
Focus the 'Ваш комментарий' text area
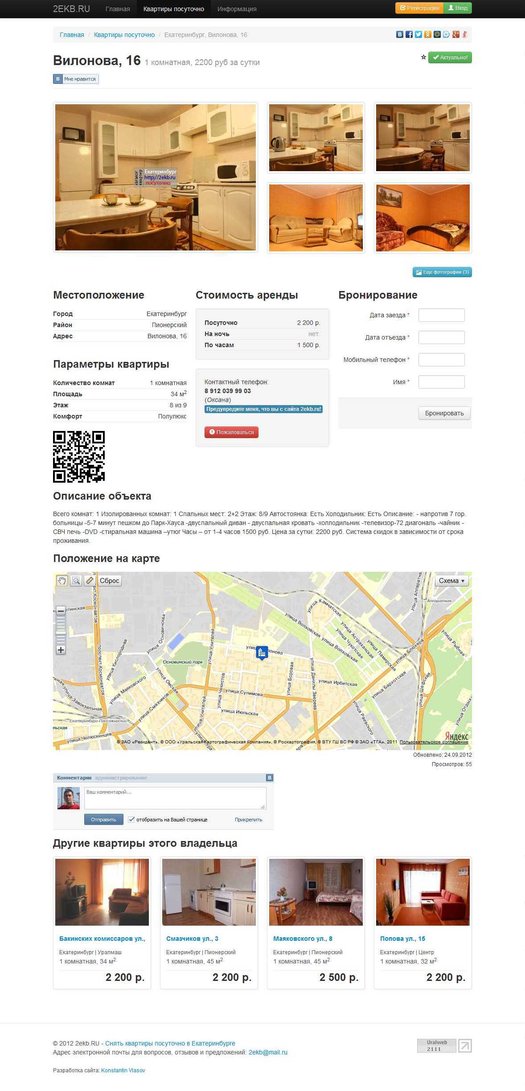click(x=175, y=798)
